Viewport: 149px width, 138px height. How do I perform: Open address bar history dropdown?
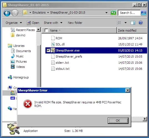click(x=107, y=13)
